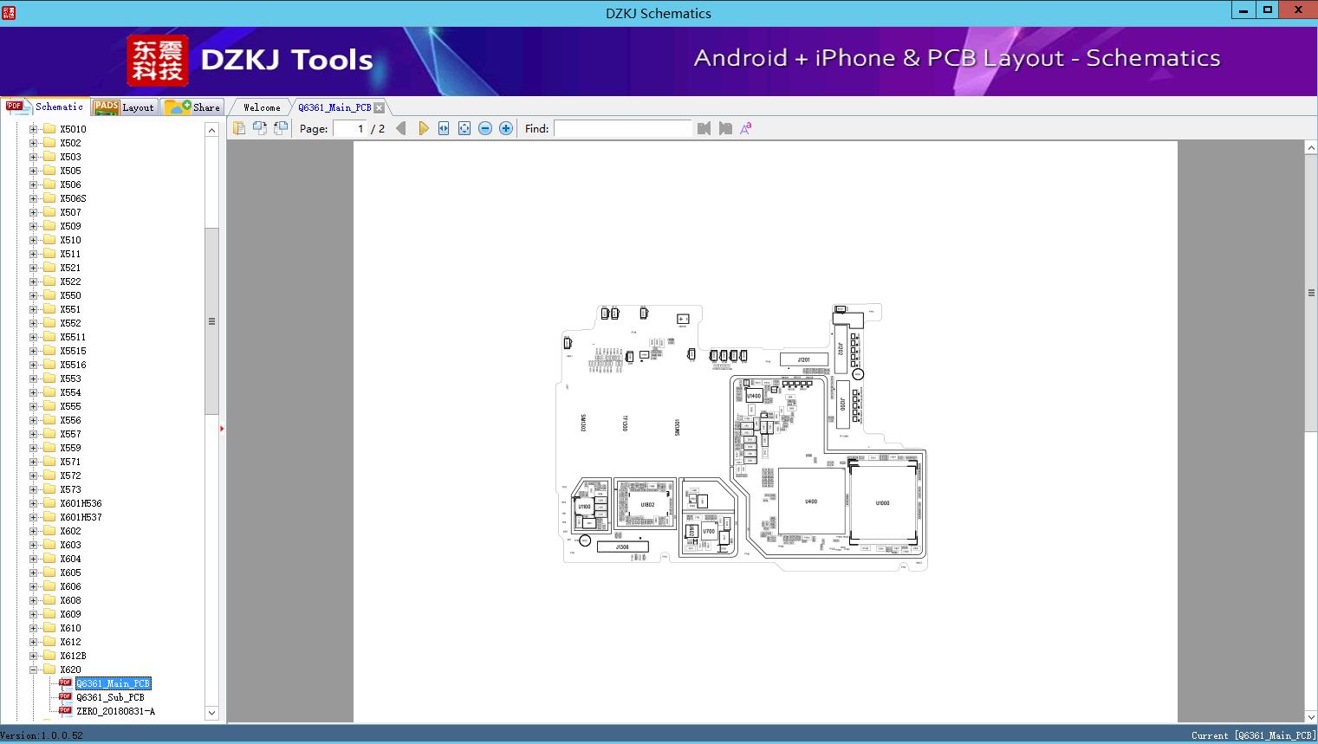Close the Q6361_Main_PCB tab

click(379, 107)
